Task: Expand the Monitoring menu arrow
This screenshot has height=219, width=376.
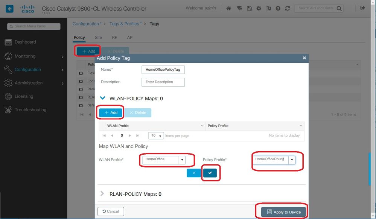Action: point(62,56)
